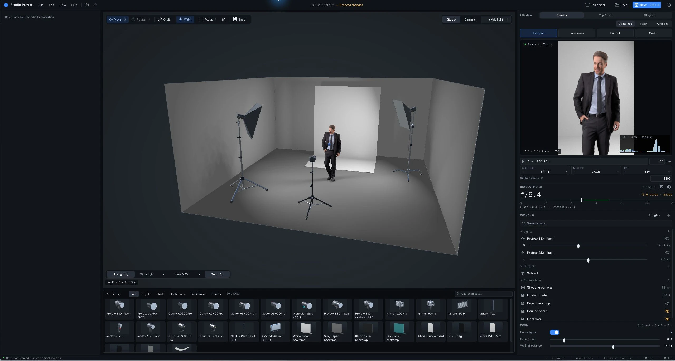
Task: Click the Focus tool
Action: 208,19
